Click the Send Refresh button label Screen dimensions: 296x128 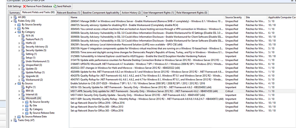pos(64,6)
